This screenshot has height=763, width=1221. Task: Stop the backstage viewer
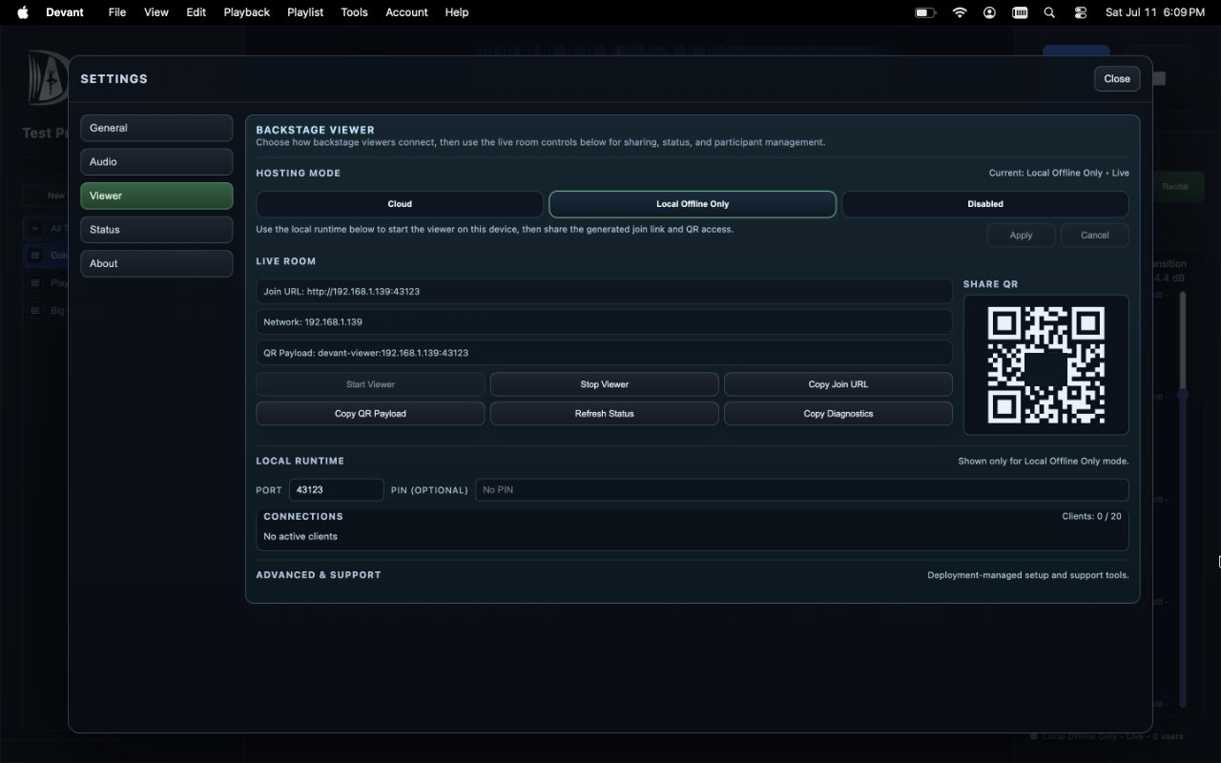[x=605, y=384]
